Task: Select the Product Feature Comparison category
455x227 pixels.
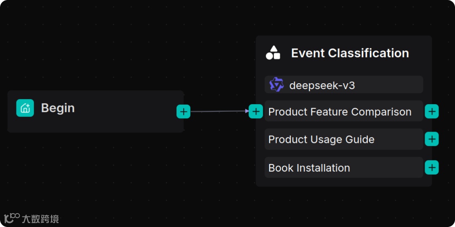Action: [340, 112]
